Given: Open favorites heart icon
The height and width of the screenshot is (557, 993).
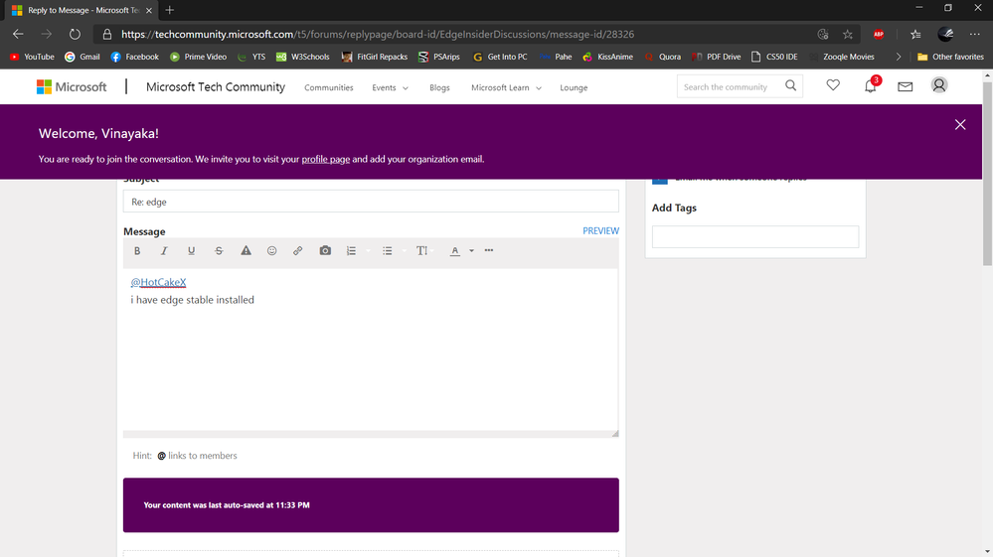Looking at the screenshot, I should [x=833, y=84].
